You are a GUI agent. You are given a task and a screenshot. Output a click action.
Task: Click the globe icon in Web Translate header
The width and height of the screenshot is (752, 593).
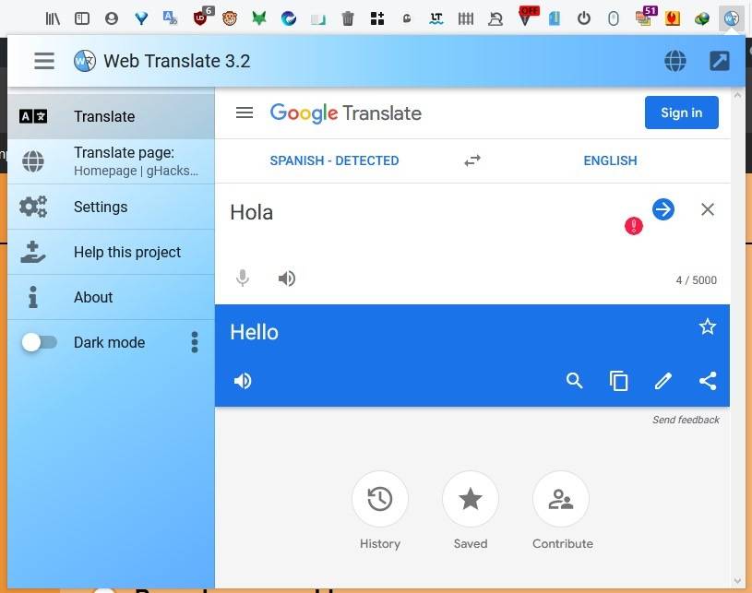click(x=674, y=61)
